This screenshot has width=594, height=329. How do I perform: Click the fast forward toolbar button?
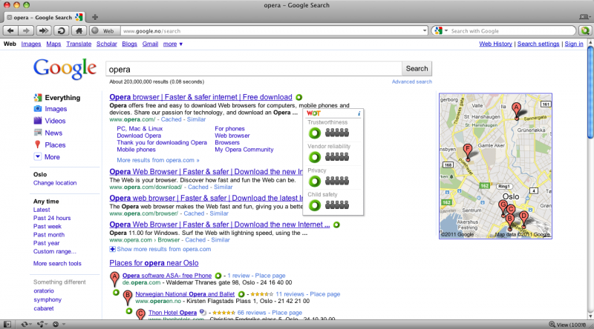44,30
